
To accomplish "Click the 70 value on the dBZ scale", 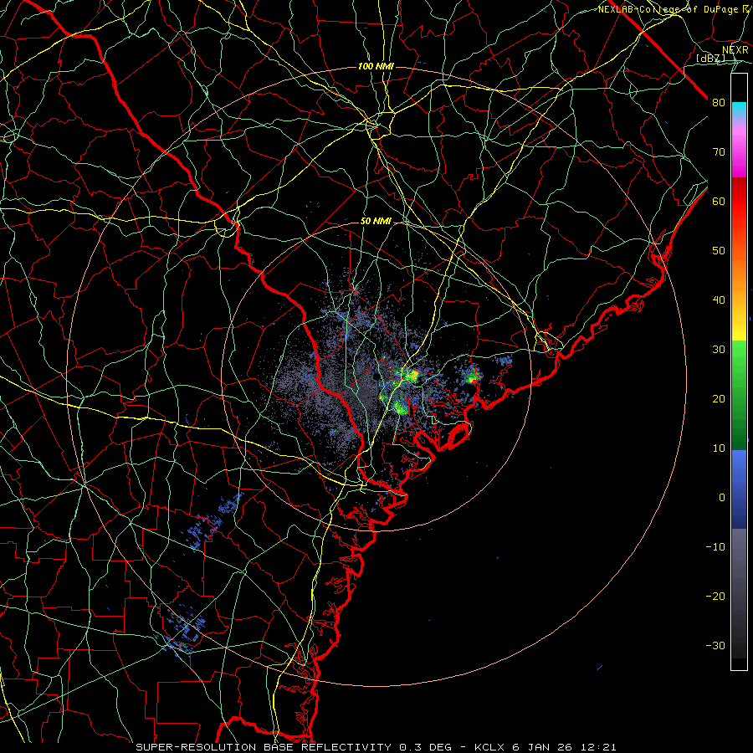I will pyautogui.click(x=719, y=151).
